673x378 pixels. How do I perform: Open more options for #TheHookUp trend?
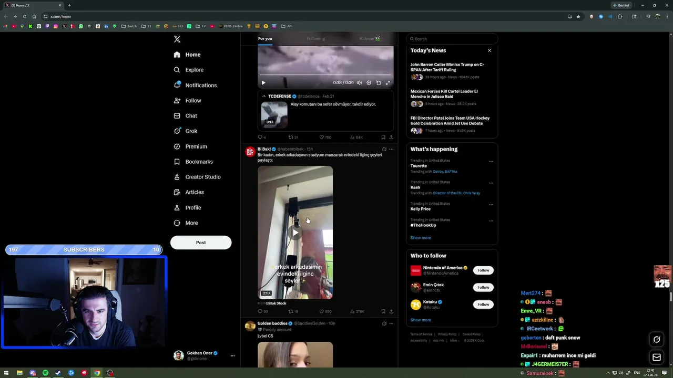click(491, 221)
